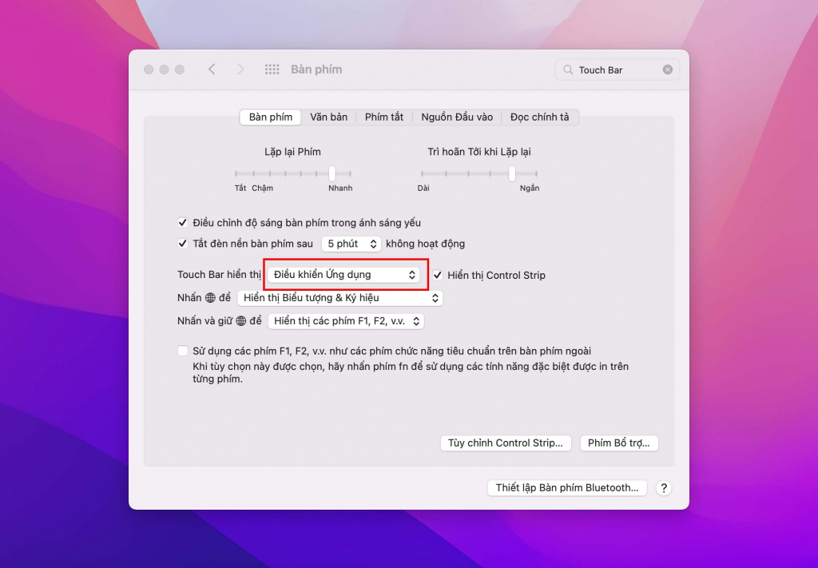Toggle Tắt đèn nền bàn phím sau checkbox
The height and width of the screenshot is (568, 818).
click(x=183, y=244)
